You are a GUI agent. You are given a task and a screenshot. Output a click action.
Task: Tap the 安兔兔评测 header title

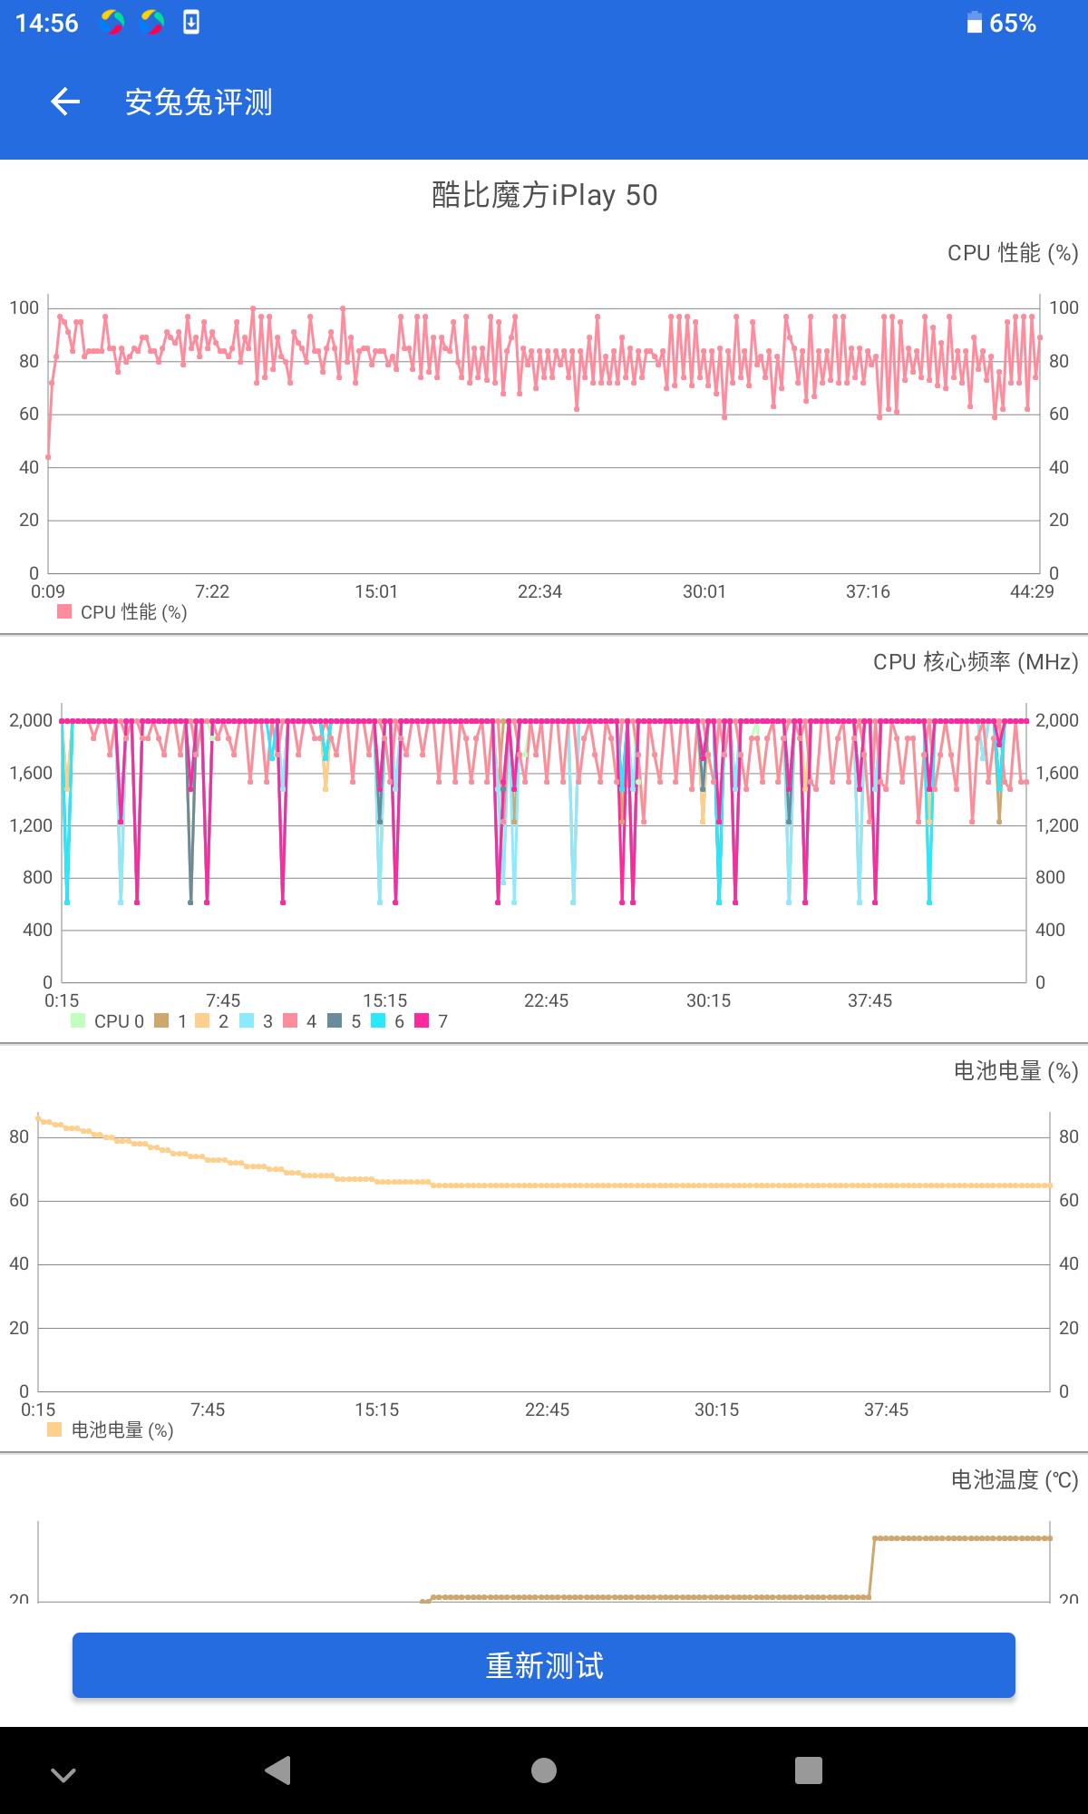(199, 102)
